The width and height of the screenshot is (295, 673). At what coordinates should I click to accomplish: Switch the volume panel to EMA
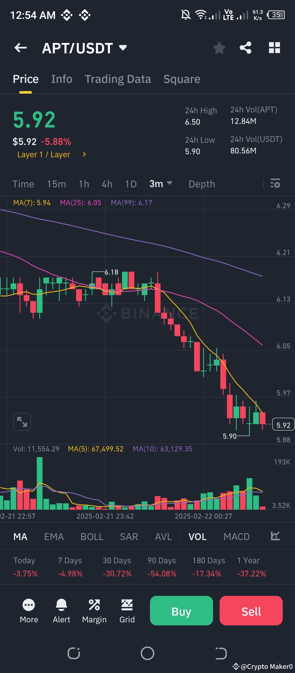coord(54,536)
